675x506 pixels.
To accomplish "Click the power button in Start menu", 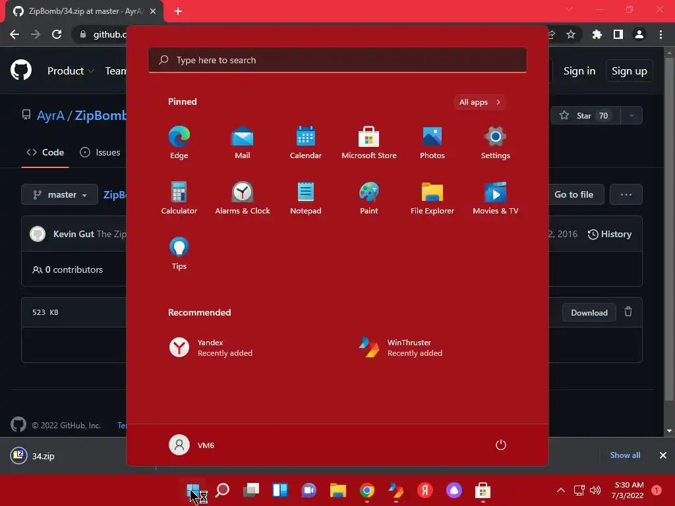I will (501, 445).
